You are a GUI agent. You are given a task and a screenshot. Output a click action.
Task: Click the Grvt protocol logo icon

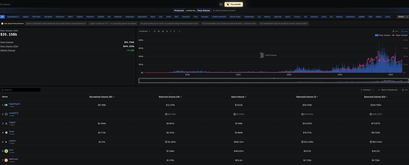6,151
